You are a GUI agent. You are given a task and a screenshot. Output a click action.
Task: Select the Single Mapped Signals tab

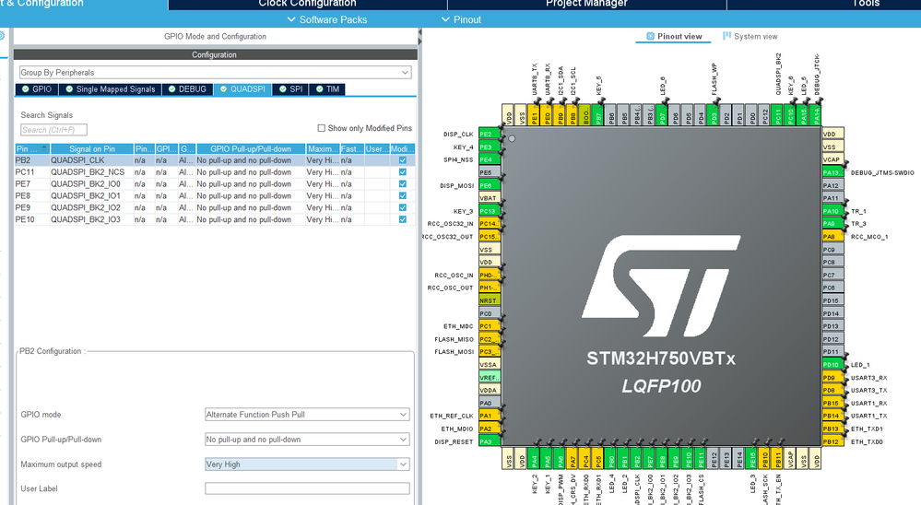click(111, 89)
